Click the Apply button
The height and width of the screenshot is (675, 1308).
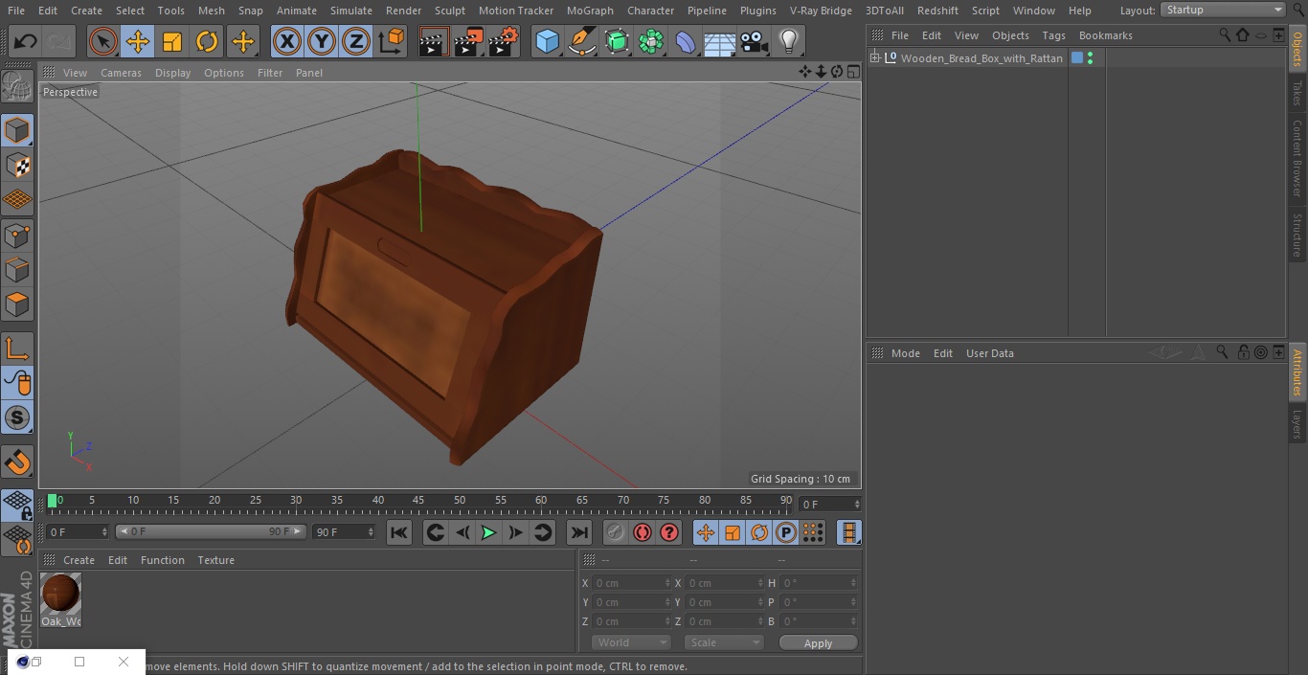pyautogui.click(x=818, y=643)
